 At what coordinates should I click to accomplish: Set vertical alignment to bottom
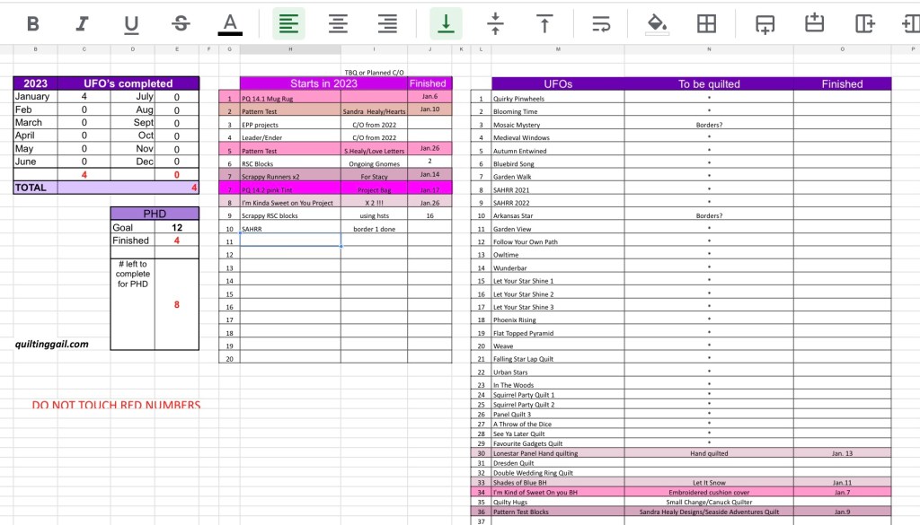[x=446, y=23]
